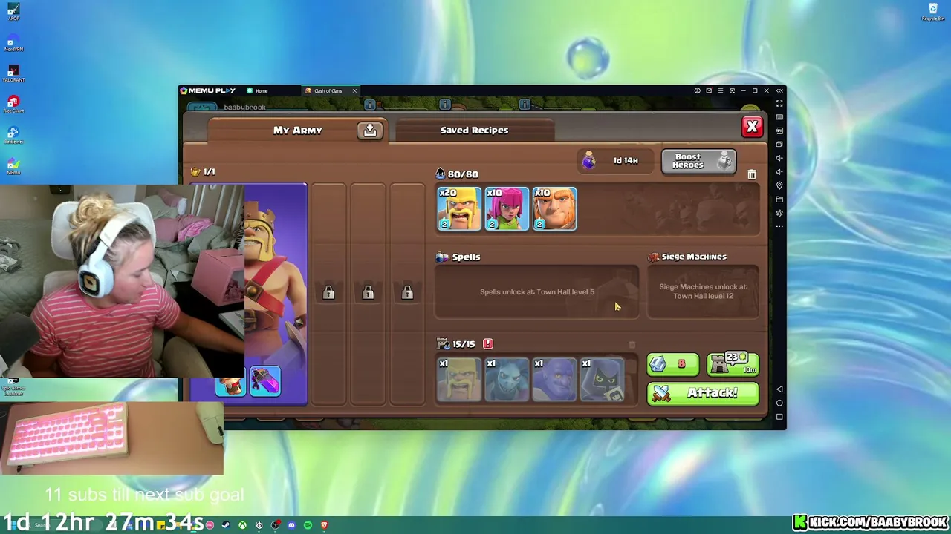Click the clan castle request button
The image size is (951, 534).
(x=733, y=364)
